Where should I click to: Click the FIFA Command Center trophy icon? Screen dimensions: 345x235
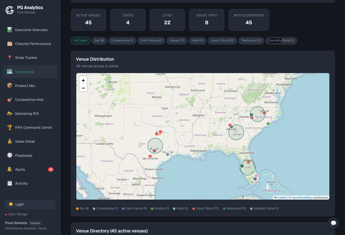[x=10, y=127]
